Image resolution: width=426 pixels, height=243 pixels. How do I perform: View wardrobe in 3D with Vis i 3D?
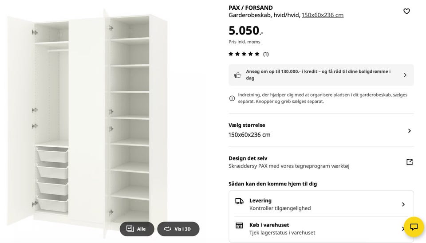178,229
